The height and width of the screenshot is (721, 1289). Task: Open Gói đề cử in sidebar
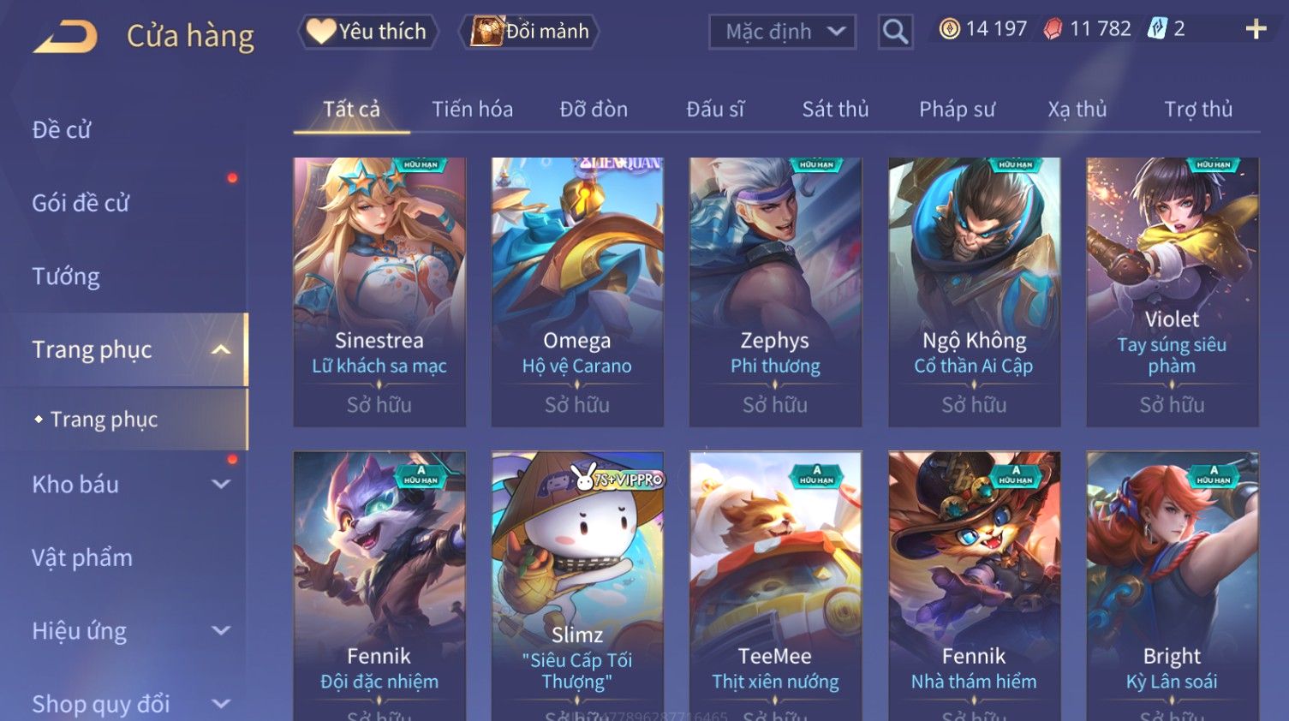(81, 203)
